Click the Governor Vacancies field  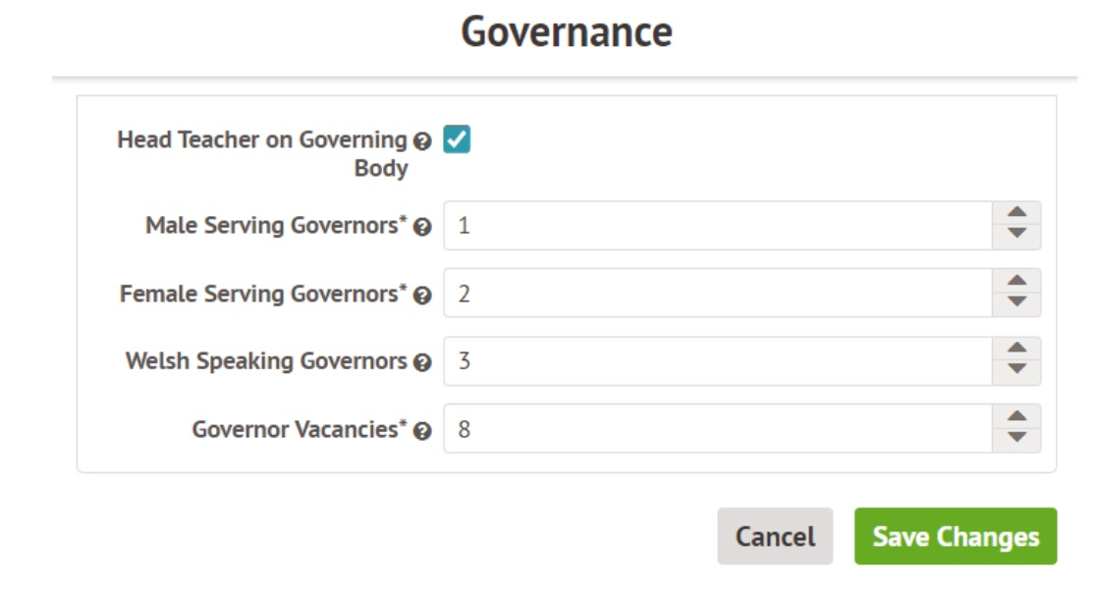click(x=717, y=429)
